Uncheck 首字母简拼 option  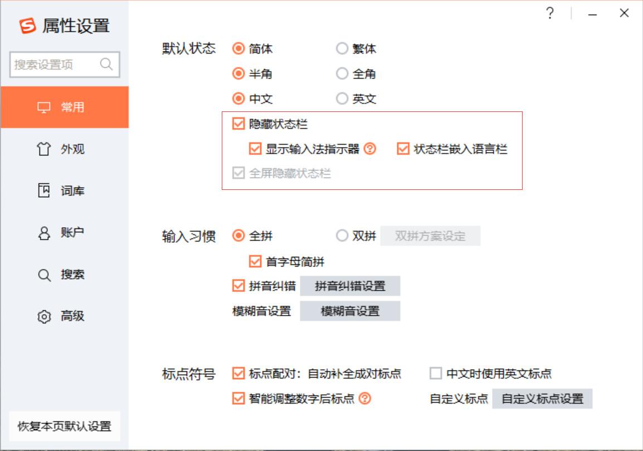point(255,260)
